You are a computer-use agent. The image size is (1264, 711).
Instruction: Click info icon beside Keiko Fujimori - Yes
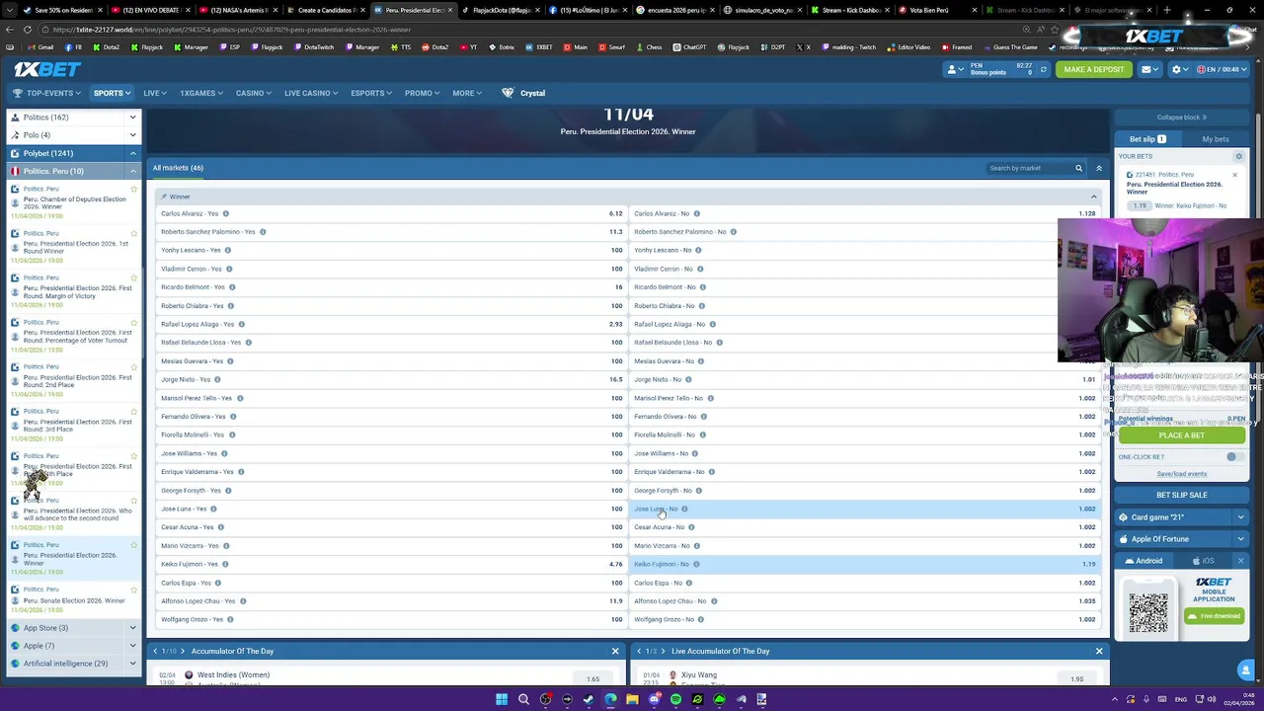click(225, 564)
